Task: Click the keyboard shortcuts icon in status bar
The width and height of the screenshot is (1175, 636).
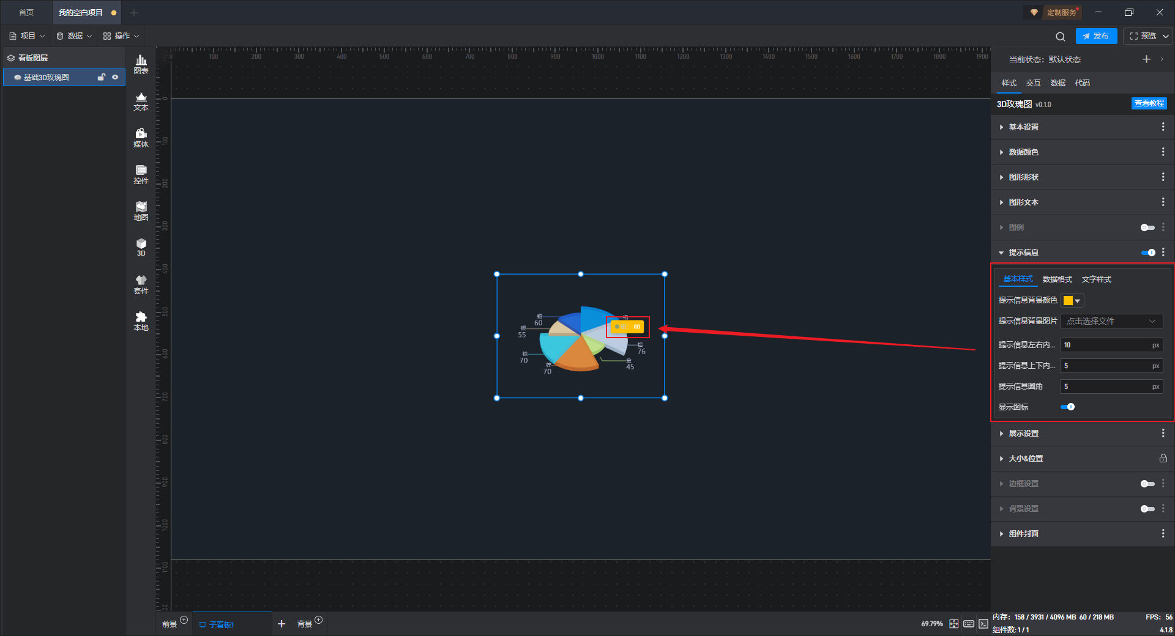Action: [969, 624]
